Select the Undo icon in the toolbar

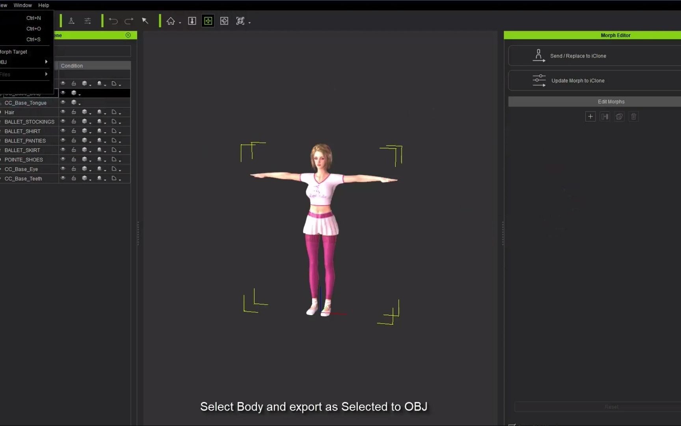(113, 21)
